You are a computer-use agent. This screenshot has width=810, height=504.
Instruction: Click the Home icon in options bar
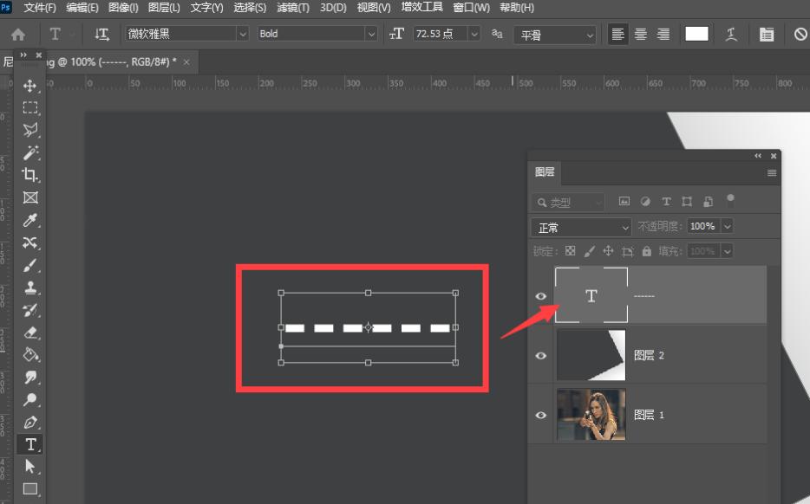tap(18, 35)
